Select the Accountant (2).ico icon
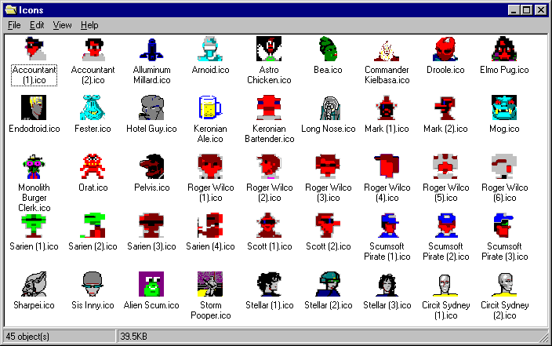 pyautogui.click(x=93, y=49)
